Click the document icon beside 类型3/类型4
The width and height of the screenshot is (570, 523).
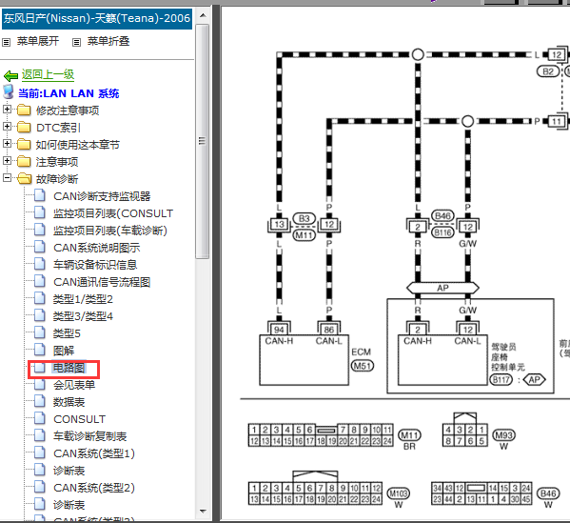pyautogui.click(x=40, y=315)
